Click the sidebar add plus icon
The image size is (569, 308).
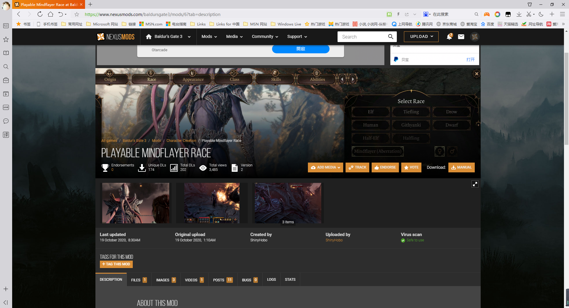6,289
